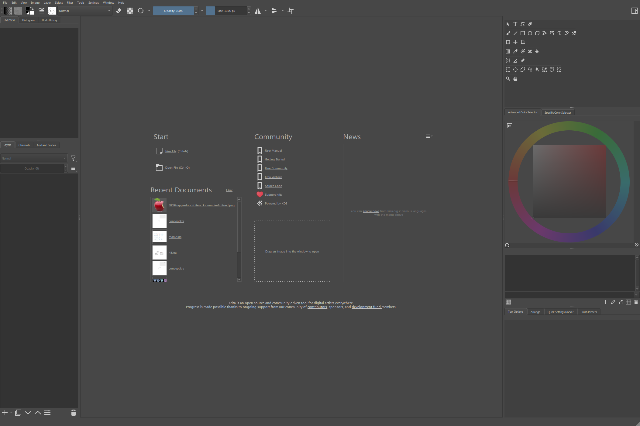Select the Zoom magnifier tool

(508, 79)
